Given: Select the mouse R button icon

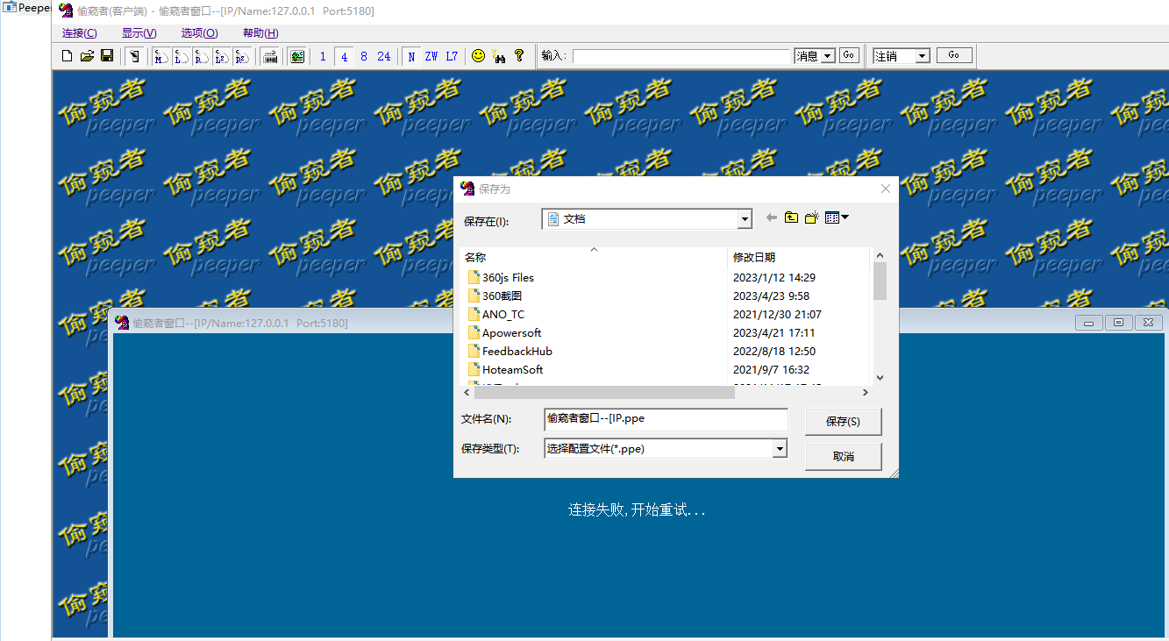Looking at the screenshot, I should [201, 56].
